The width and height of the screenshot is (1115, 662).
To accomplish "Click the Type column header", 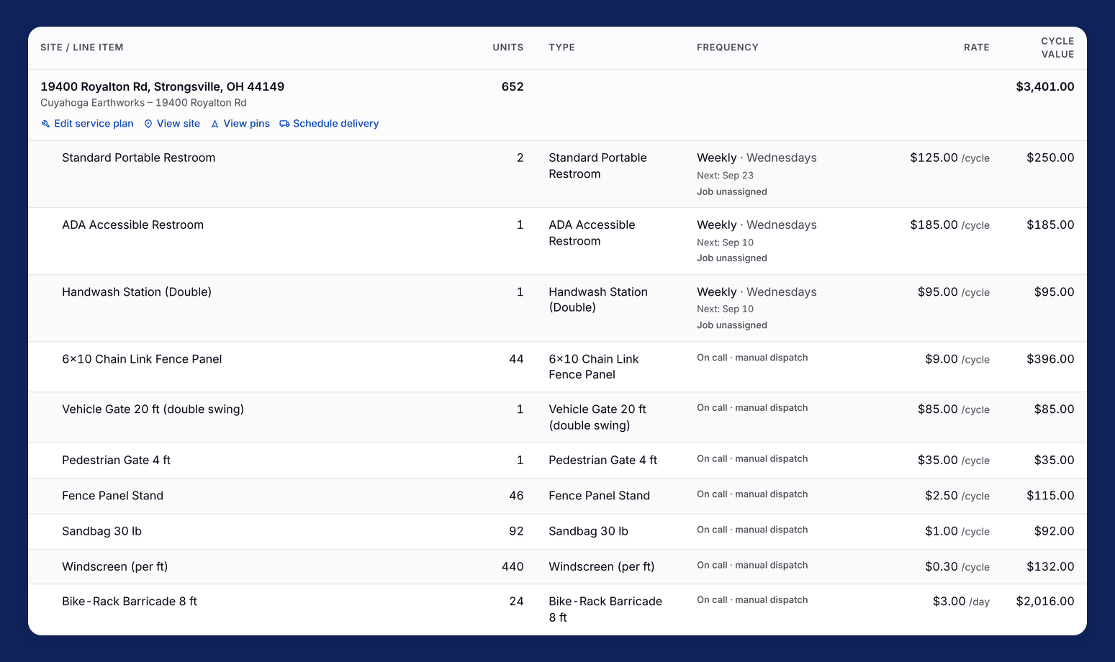I will click(x=561, y=47).
